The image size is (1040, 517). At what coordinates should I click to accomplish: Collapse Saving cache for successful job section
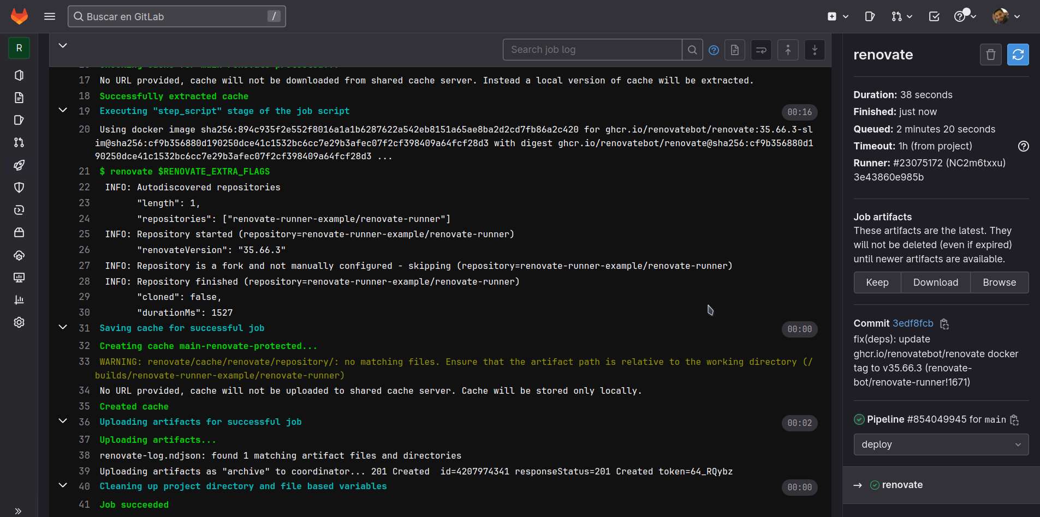coord(63,327)
